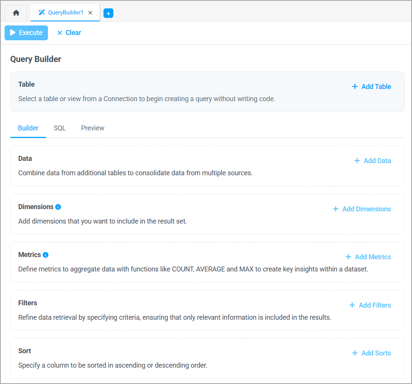The image size is (412, 384).
Task: Switch to the SQL tab
Action: [59, 128]
